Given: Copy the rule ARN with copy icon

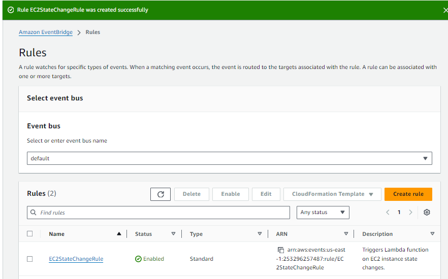Looking at the screenshot, I should pyautogui.click(x=280, y=250).
